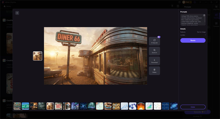Image resolution: width=220 pixels, height=119 pixels.
Task: Select the first thumbnail in the bottom filmstrip
Action: 17,106
